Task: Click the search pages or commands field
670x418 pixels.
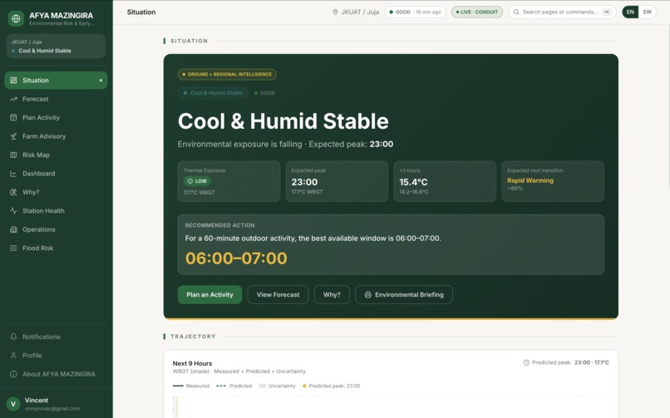Action: pyautogui.click(x=562, y=12)
